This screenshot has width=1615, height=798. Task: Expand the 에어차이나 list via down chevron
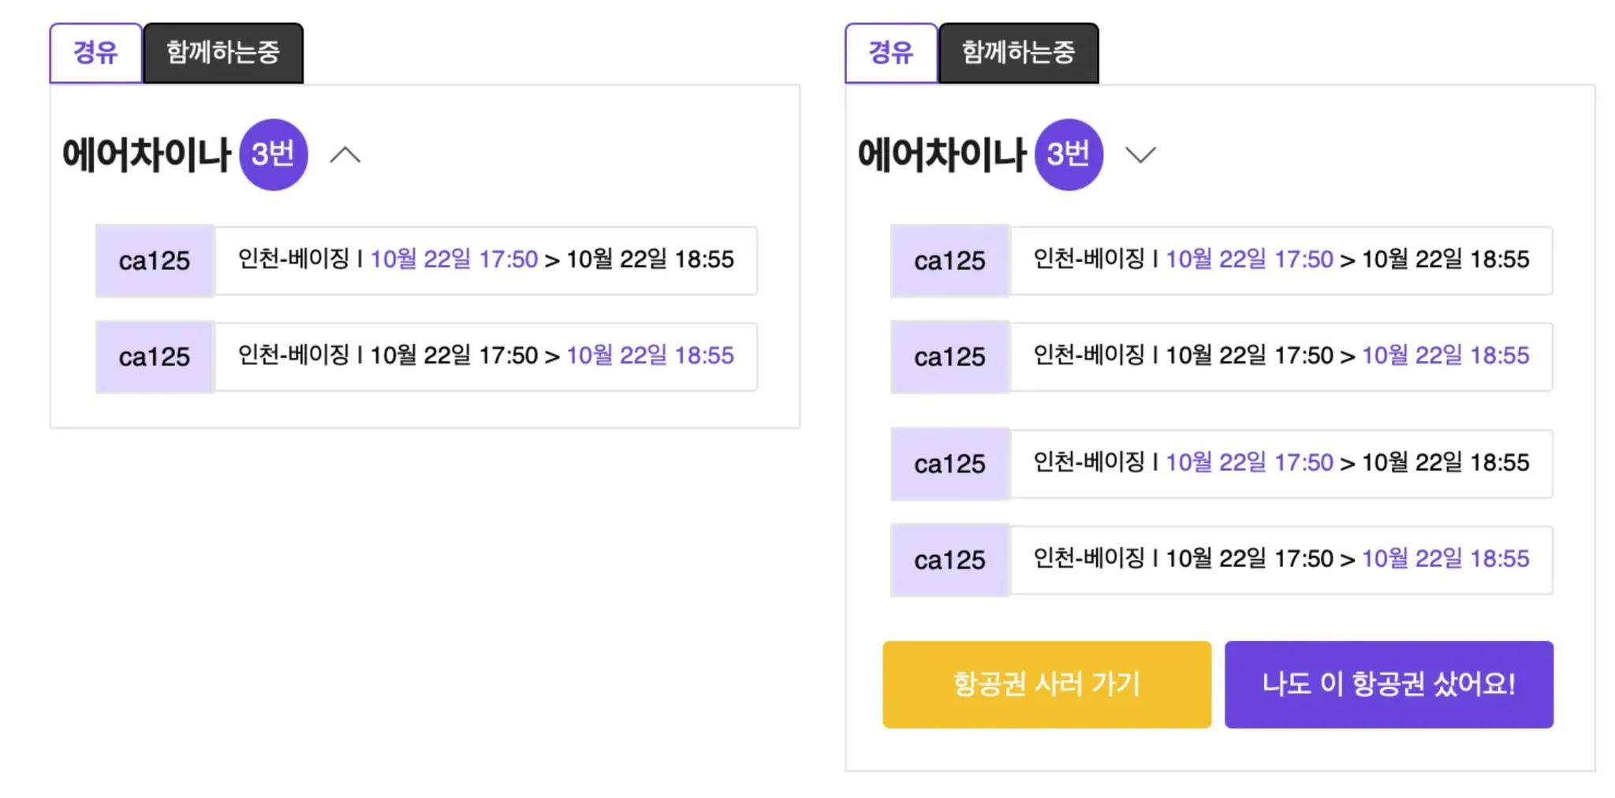1139,155
